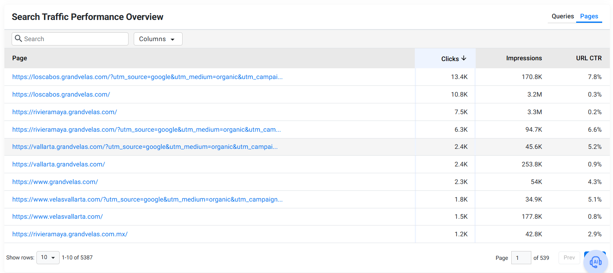613x273 pixels.
Task: Click the 0.3% URL CTR value
Action: tap(595, 95)
